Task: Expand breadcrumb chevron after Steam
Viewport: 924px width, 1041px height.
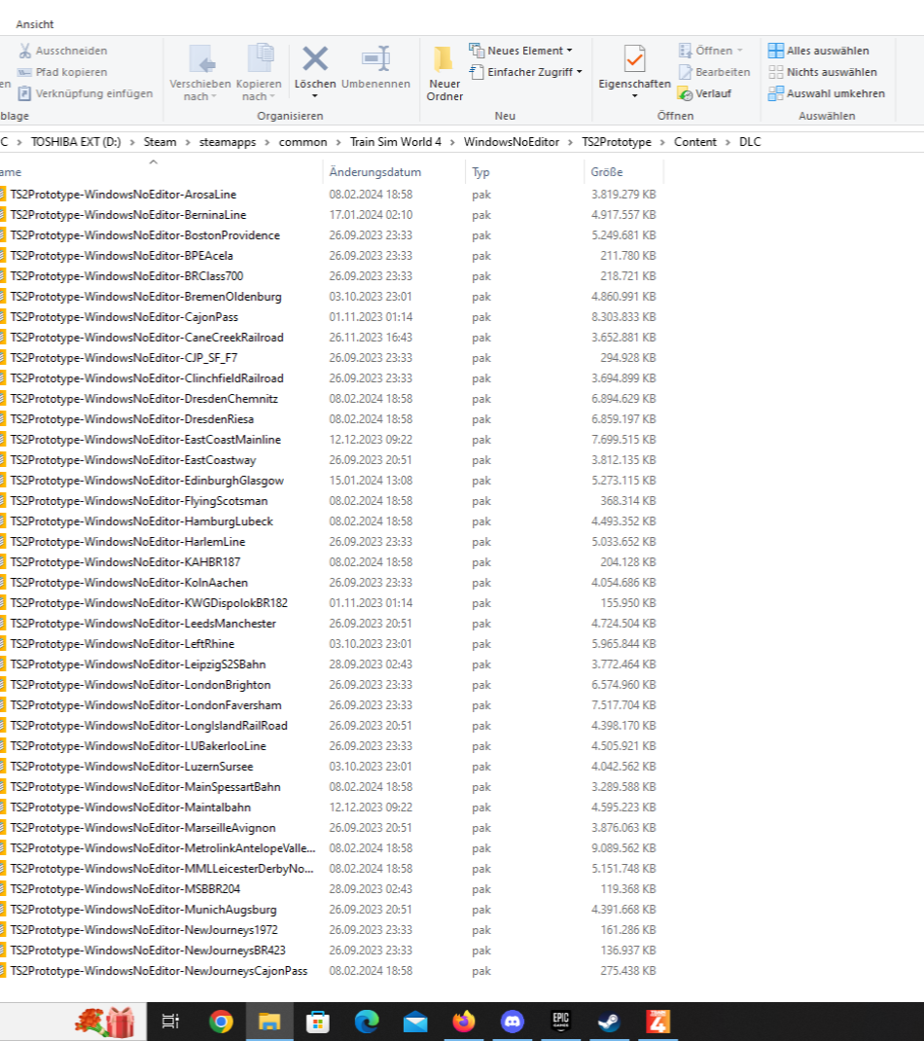Action: click(x=188, y=142)
